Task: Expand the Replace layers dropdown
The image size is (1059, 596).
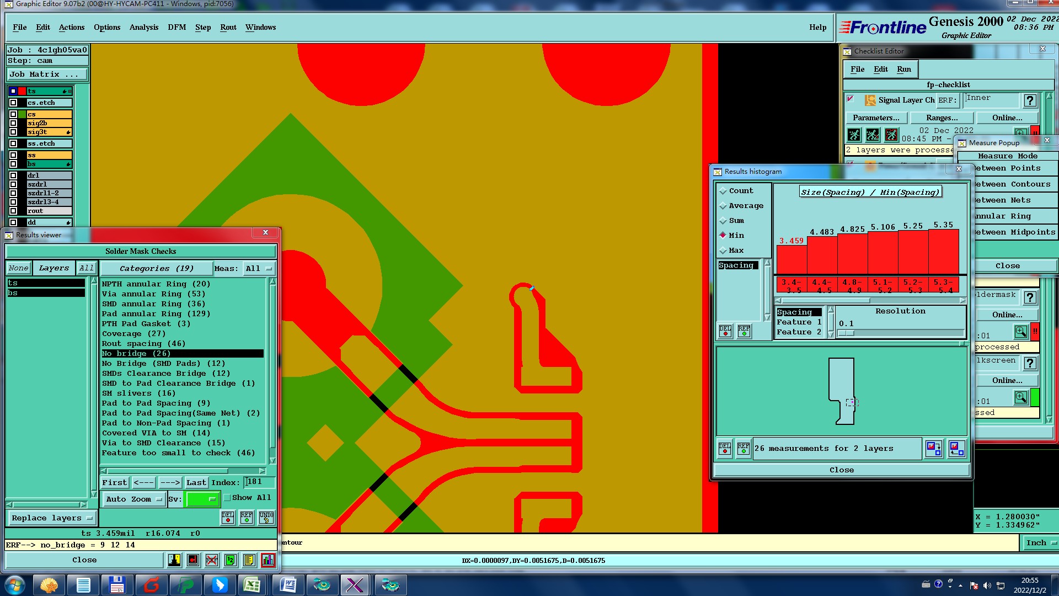Action: coord(52,518)
